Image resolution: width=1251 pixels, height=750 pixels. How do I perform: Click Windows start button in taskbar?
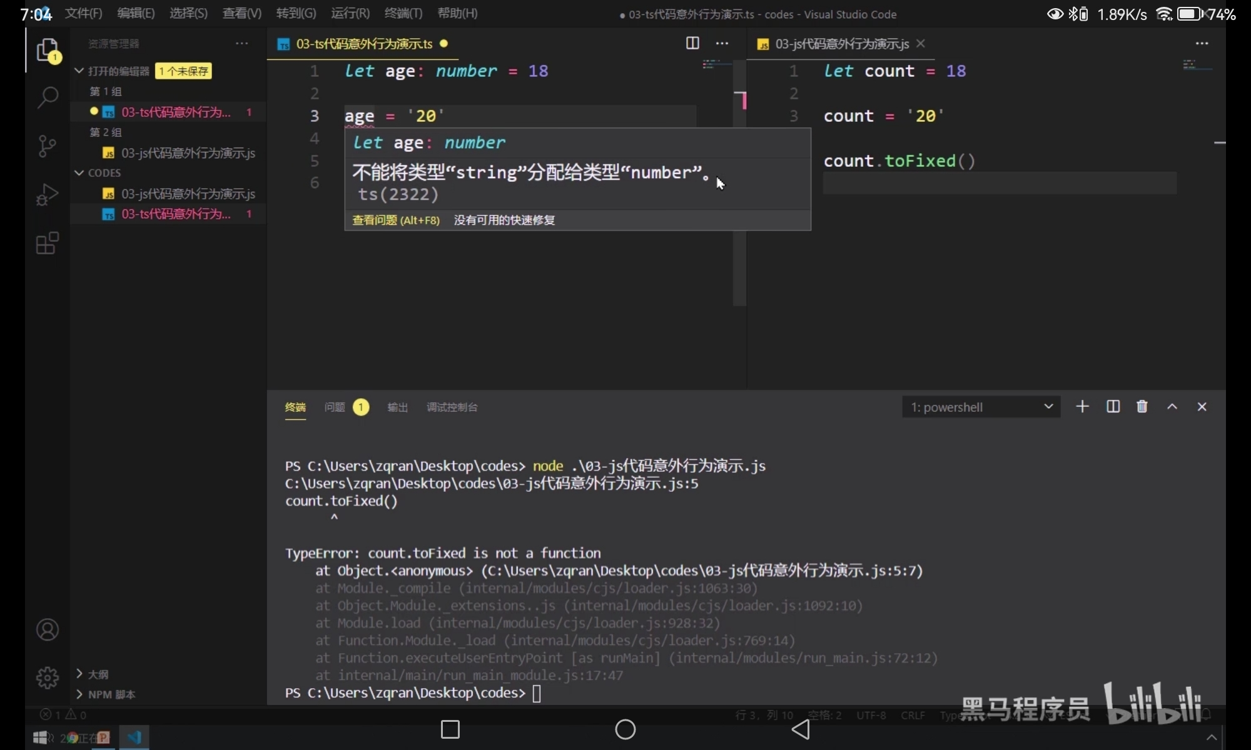coord(40,737)
